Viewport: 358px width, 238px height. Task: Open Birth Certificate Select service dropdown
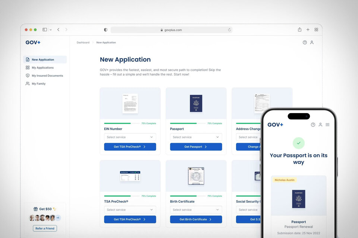click(196, 210)
